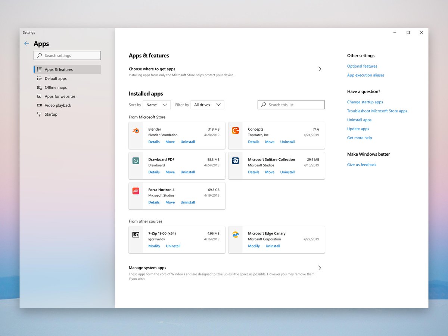The image size is (448, 336).
Task: Open Apps for websites in sidebar
Action: (67, 96)
